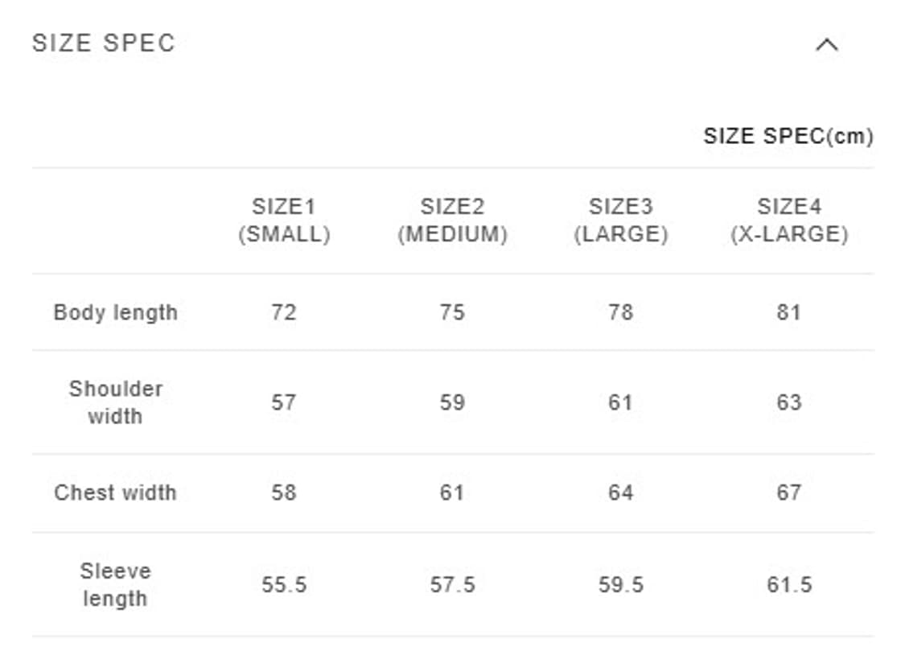The image size is (905, 647).
Task: Select the SIZE2 (MEDIUM) column header
Action: [x=452, y=220]
